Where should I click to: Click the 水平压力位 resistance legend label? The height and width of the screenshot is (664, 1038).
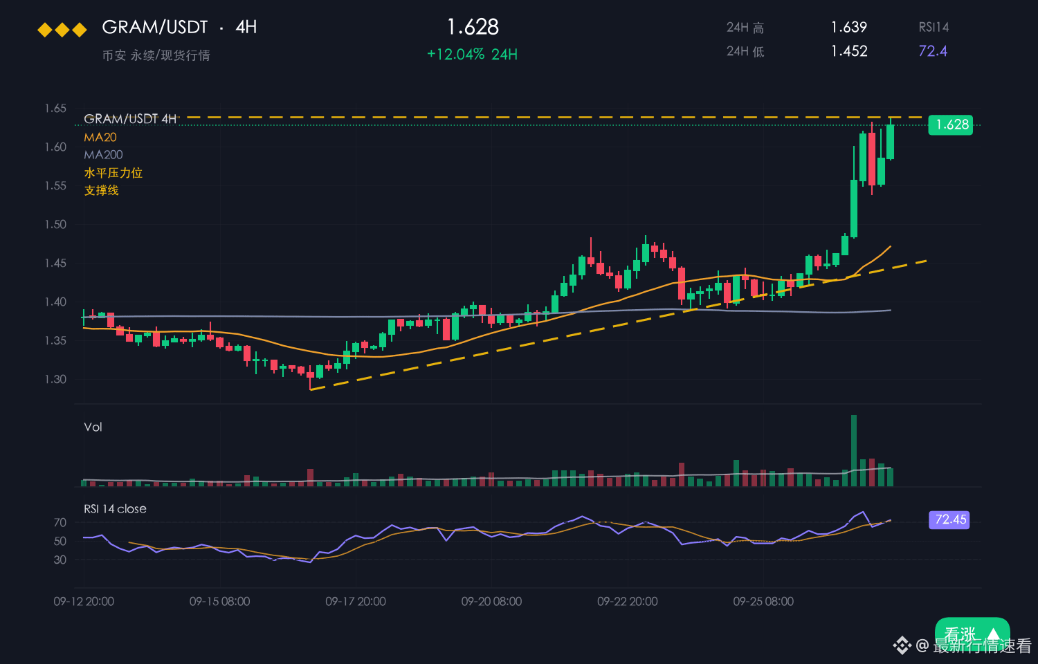click(113, 172)
